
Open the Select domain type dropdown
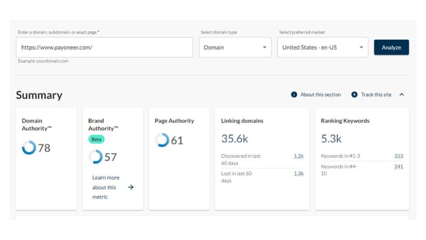coord(235,47)
